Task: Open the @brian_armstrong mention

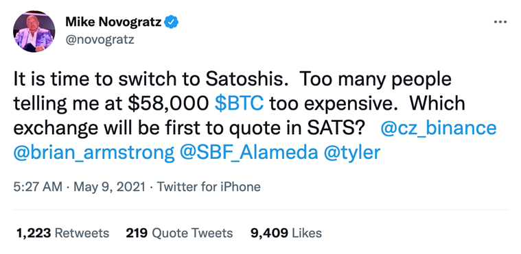Action: pos(94,153)
